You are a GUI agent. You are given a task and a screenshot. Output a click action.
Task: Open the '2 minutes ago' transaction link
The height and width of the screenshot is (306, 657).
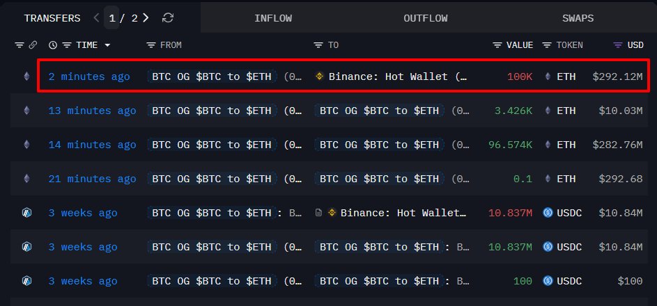point(89,77)
